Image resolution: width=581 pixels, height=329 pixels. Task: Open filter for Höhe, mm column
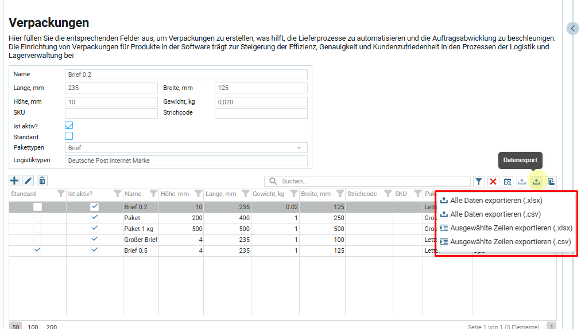click(198, 194)
